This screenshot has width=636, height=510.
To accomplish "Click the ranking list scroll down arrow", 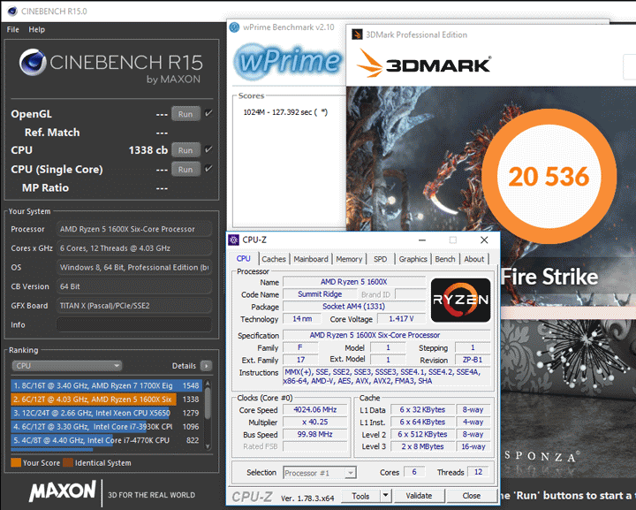I will [x=208, y=445].
